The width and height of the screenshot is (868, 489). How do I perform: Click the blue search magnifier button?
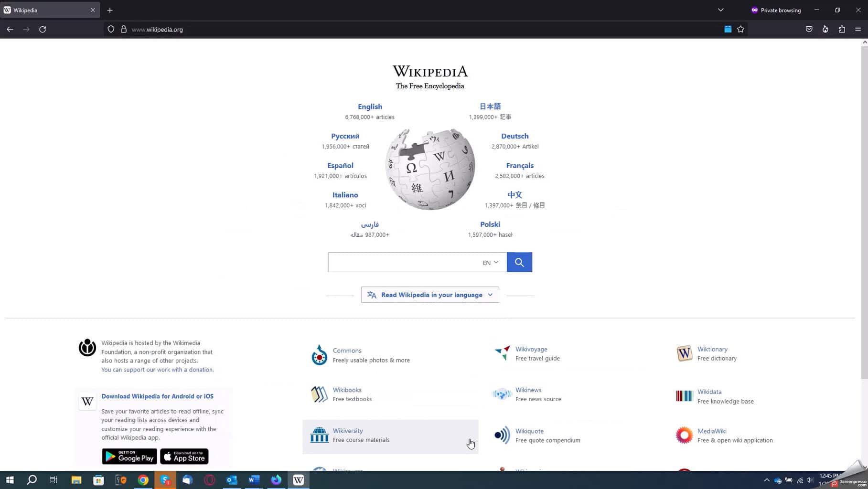point(519,262)
